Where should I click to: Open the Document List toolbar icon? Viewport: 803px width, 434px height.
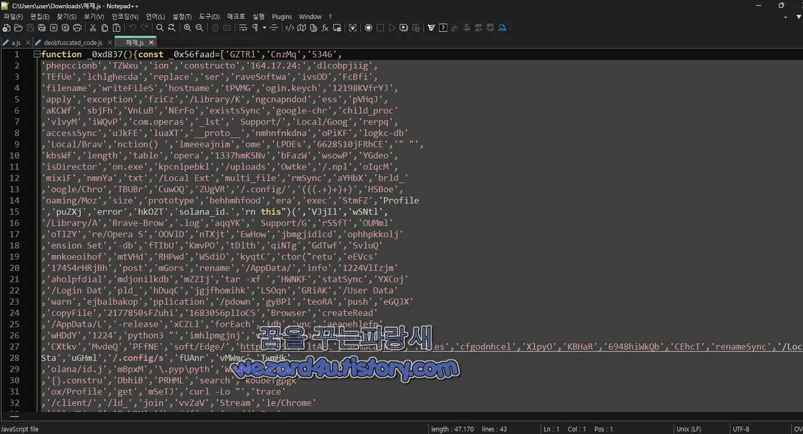[x=313, y=28]
